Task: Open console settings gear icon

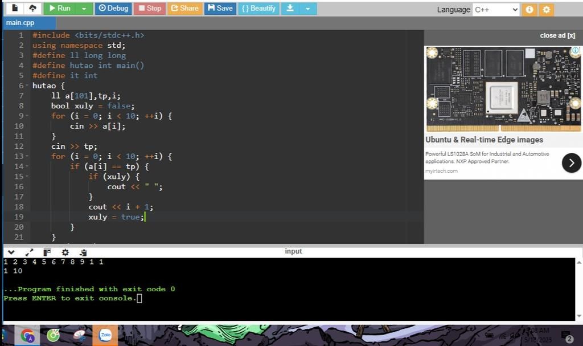Action: [x=65, y=252]
